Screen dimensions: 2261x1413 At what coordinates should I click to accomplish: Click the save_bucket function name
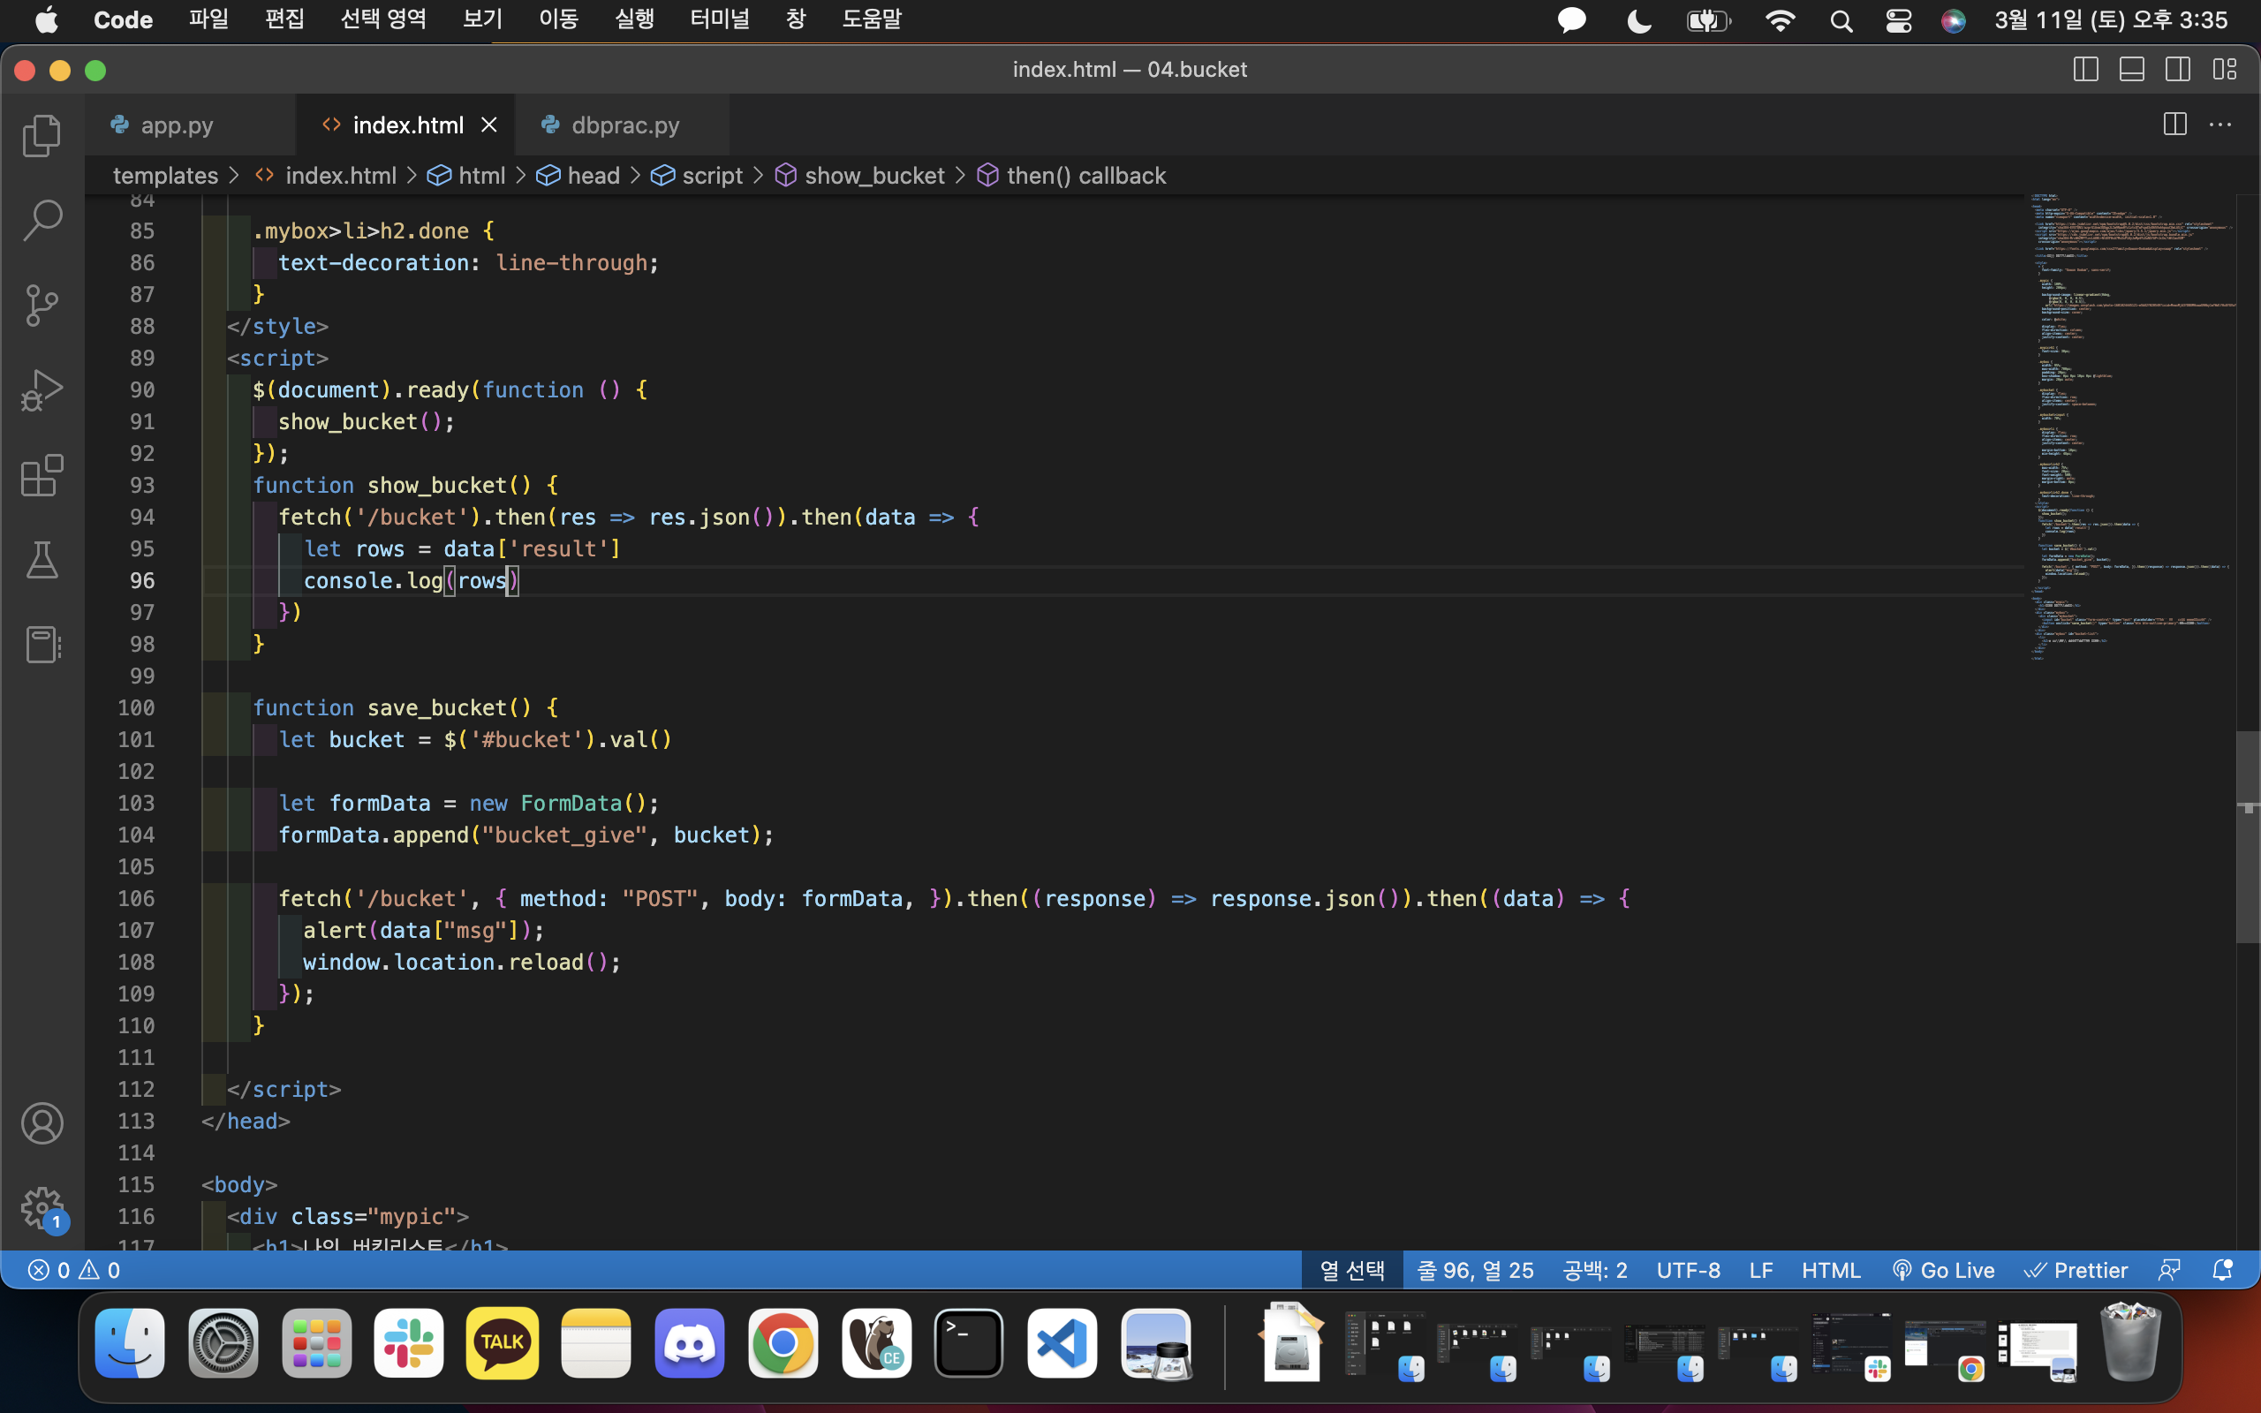pos(436,707)
